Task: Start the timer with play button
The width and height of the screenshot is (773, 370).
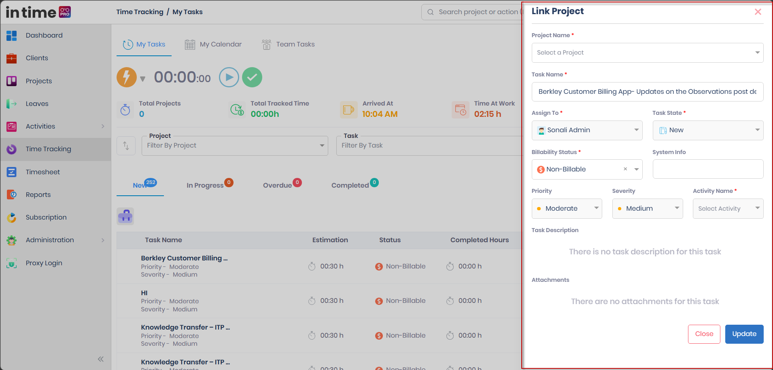Action: [x=229, y=77]
